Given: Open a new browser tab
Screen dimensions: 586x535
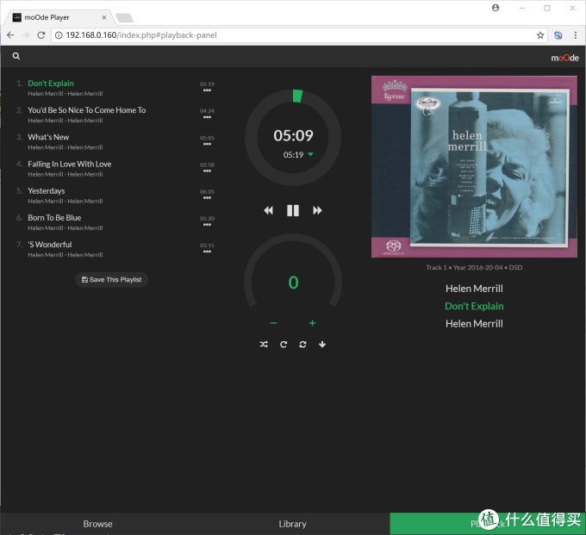Looking at the screenshot, I should (124, 17).
